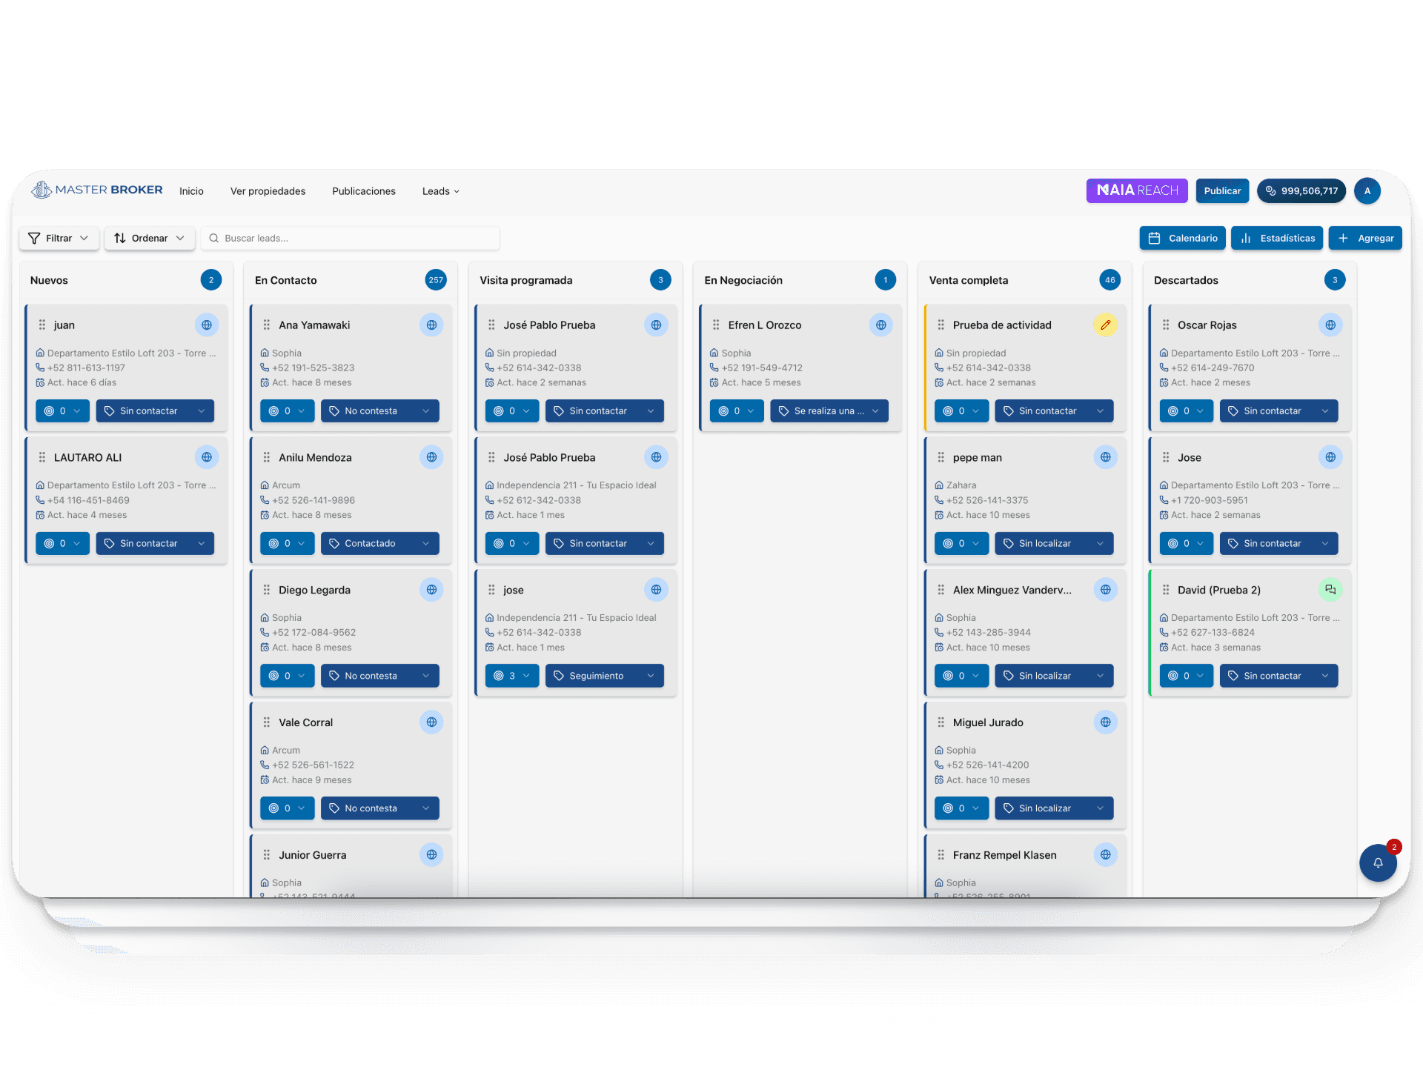Open Contactado status dropdown for Anilu Mendoza
Screen dimensions: 1423x1067
pos(379,543)
